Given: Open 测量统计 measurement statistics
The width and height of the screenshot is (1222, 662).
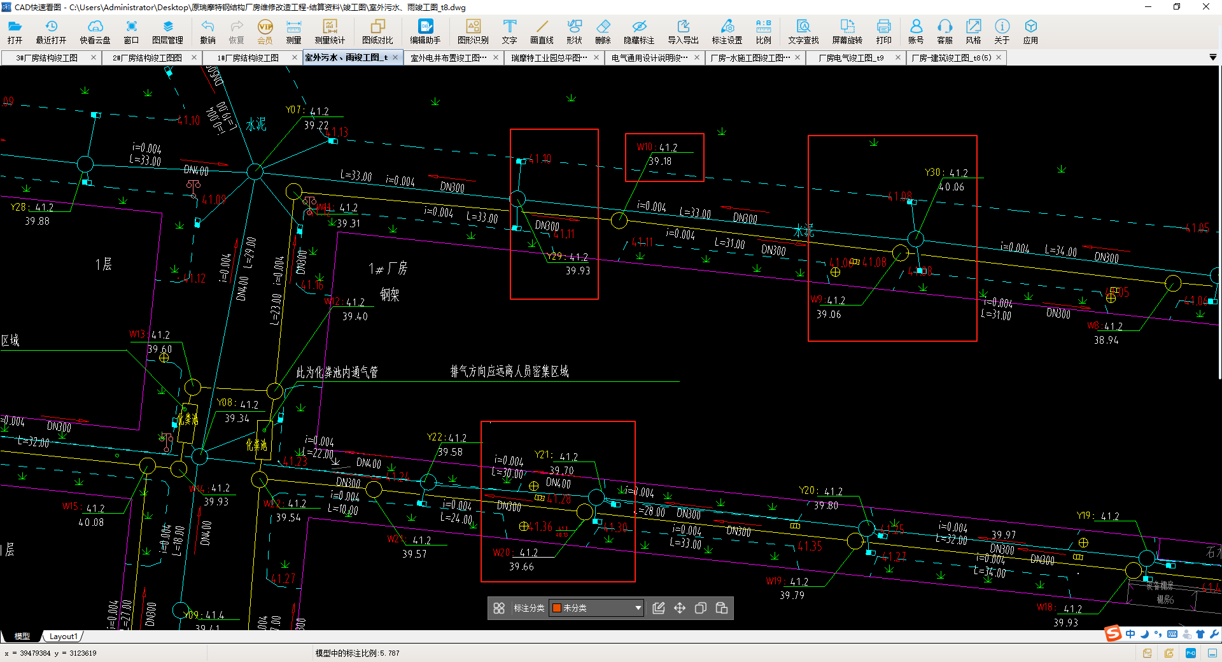Looking at the screenshot, I should (330, 31).
